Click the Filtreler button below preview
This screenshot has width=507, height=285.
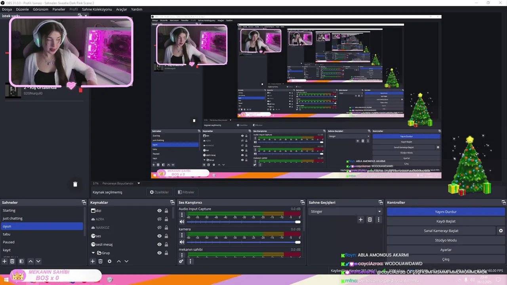pos(186,192)
